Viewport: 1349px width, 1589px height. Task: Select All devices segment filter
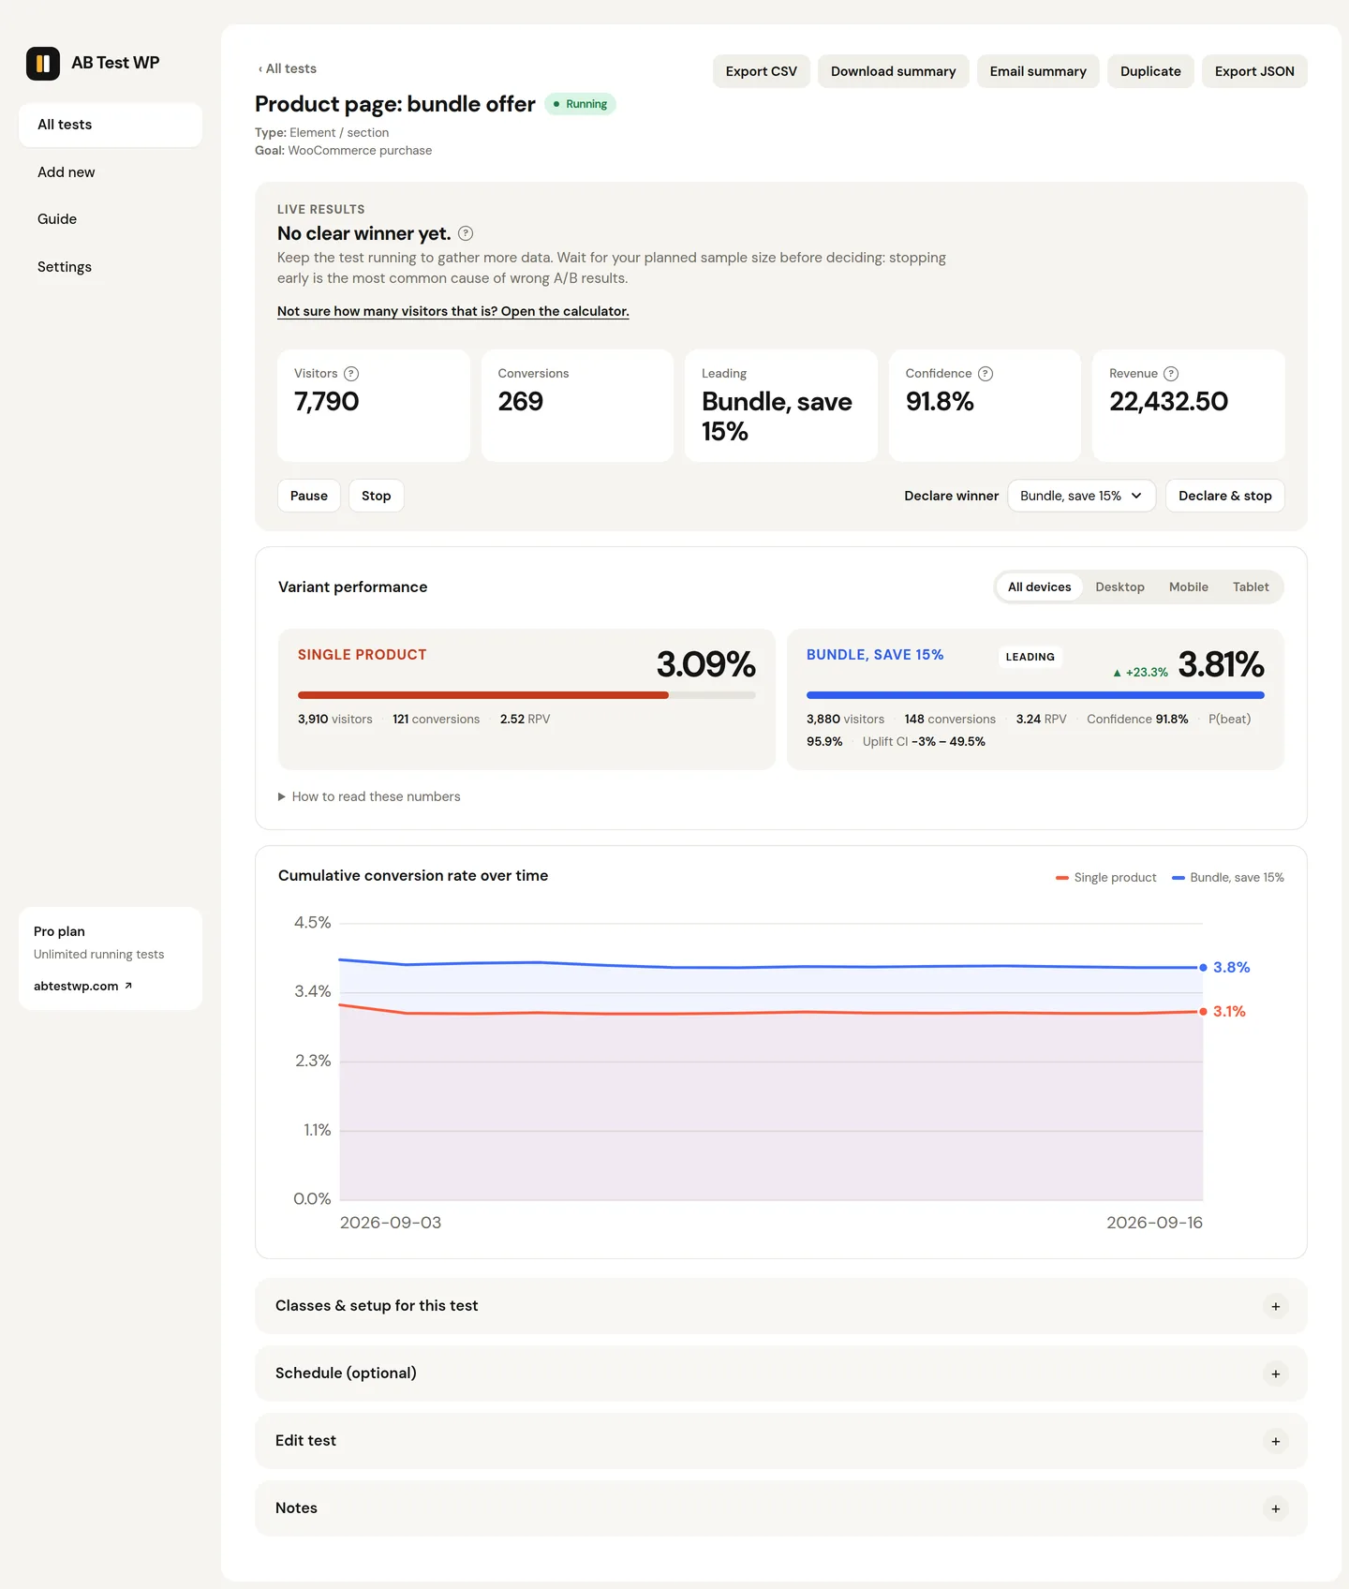tap(1039, 587)
